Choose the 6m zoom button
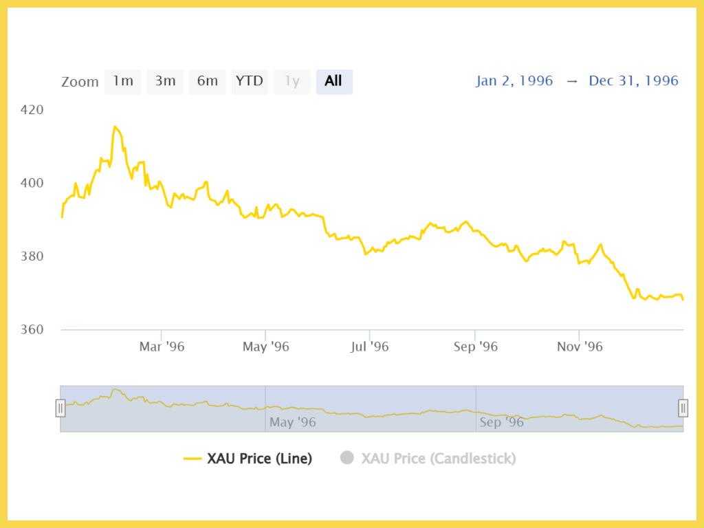Image resolution: width=704 pixels, height=528 pixels. 208,82
